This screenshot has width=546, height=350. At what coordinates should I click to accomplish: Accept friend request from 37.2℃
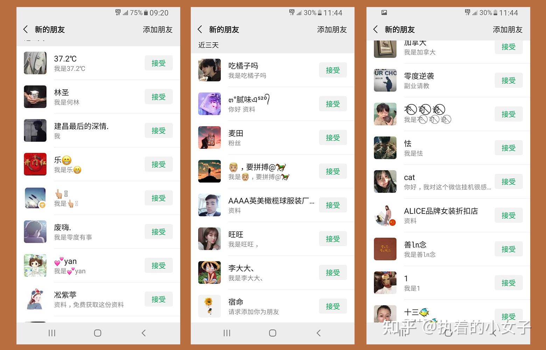(159, 63)
